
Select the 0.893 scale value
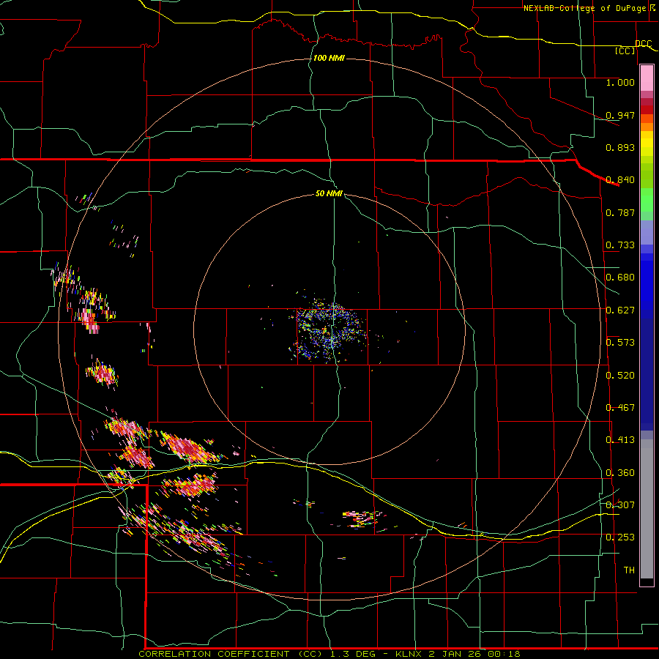[x=620, y=147]
